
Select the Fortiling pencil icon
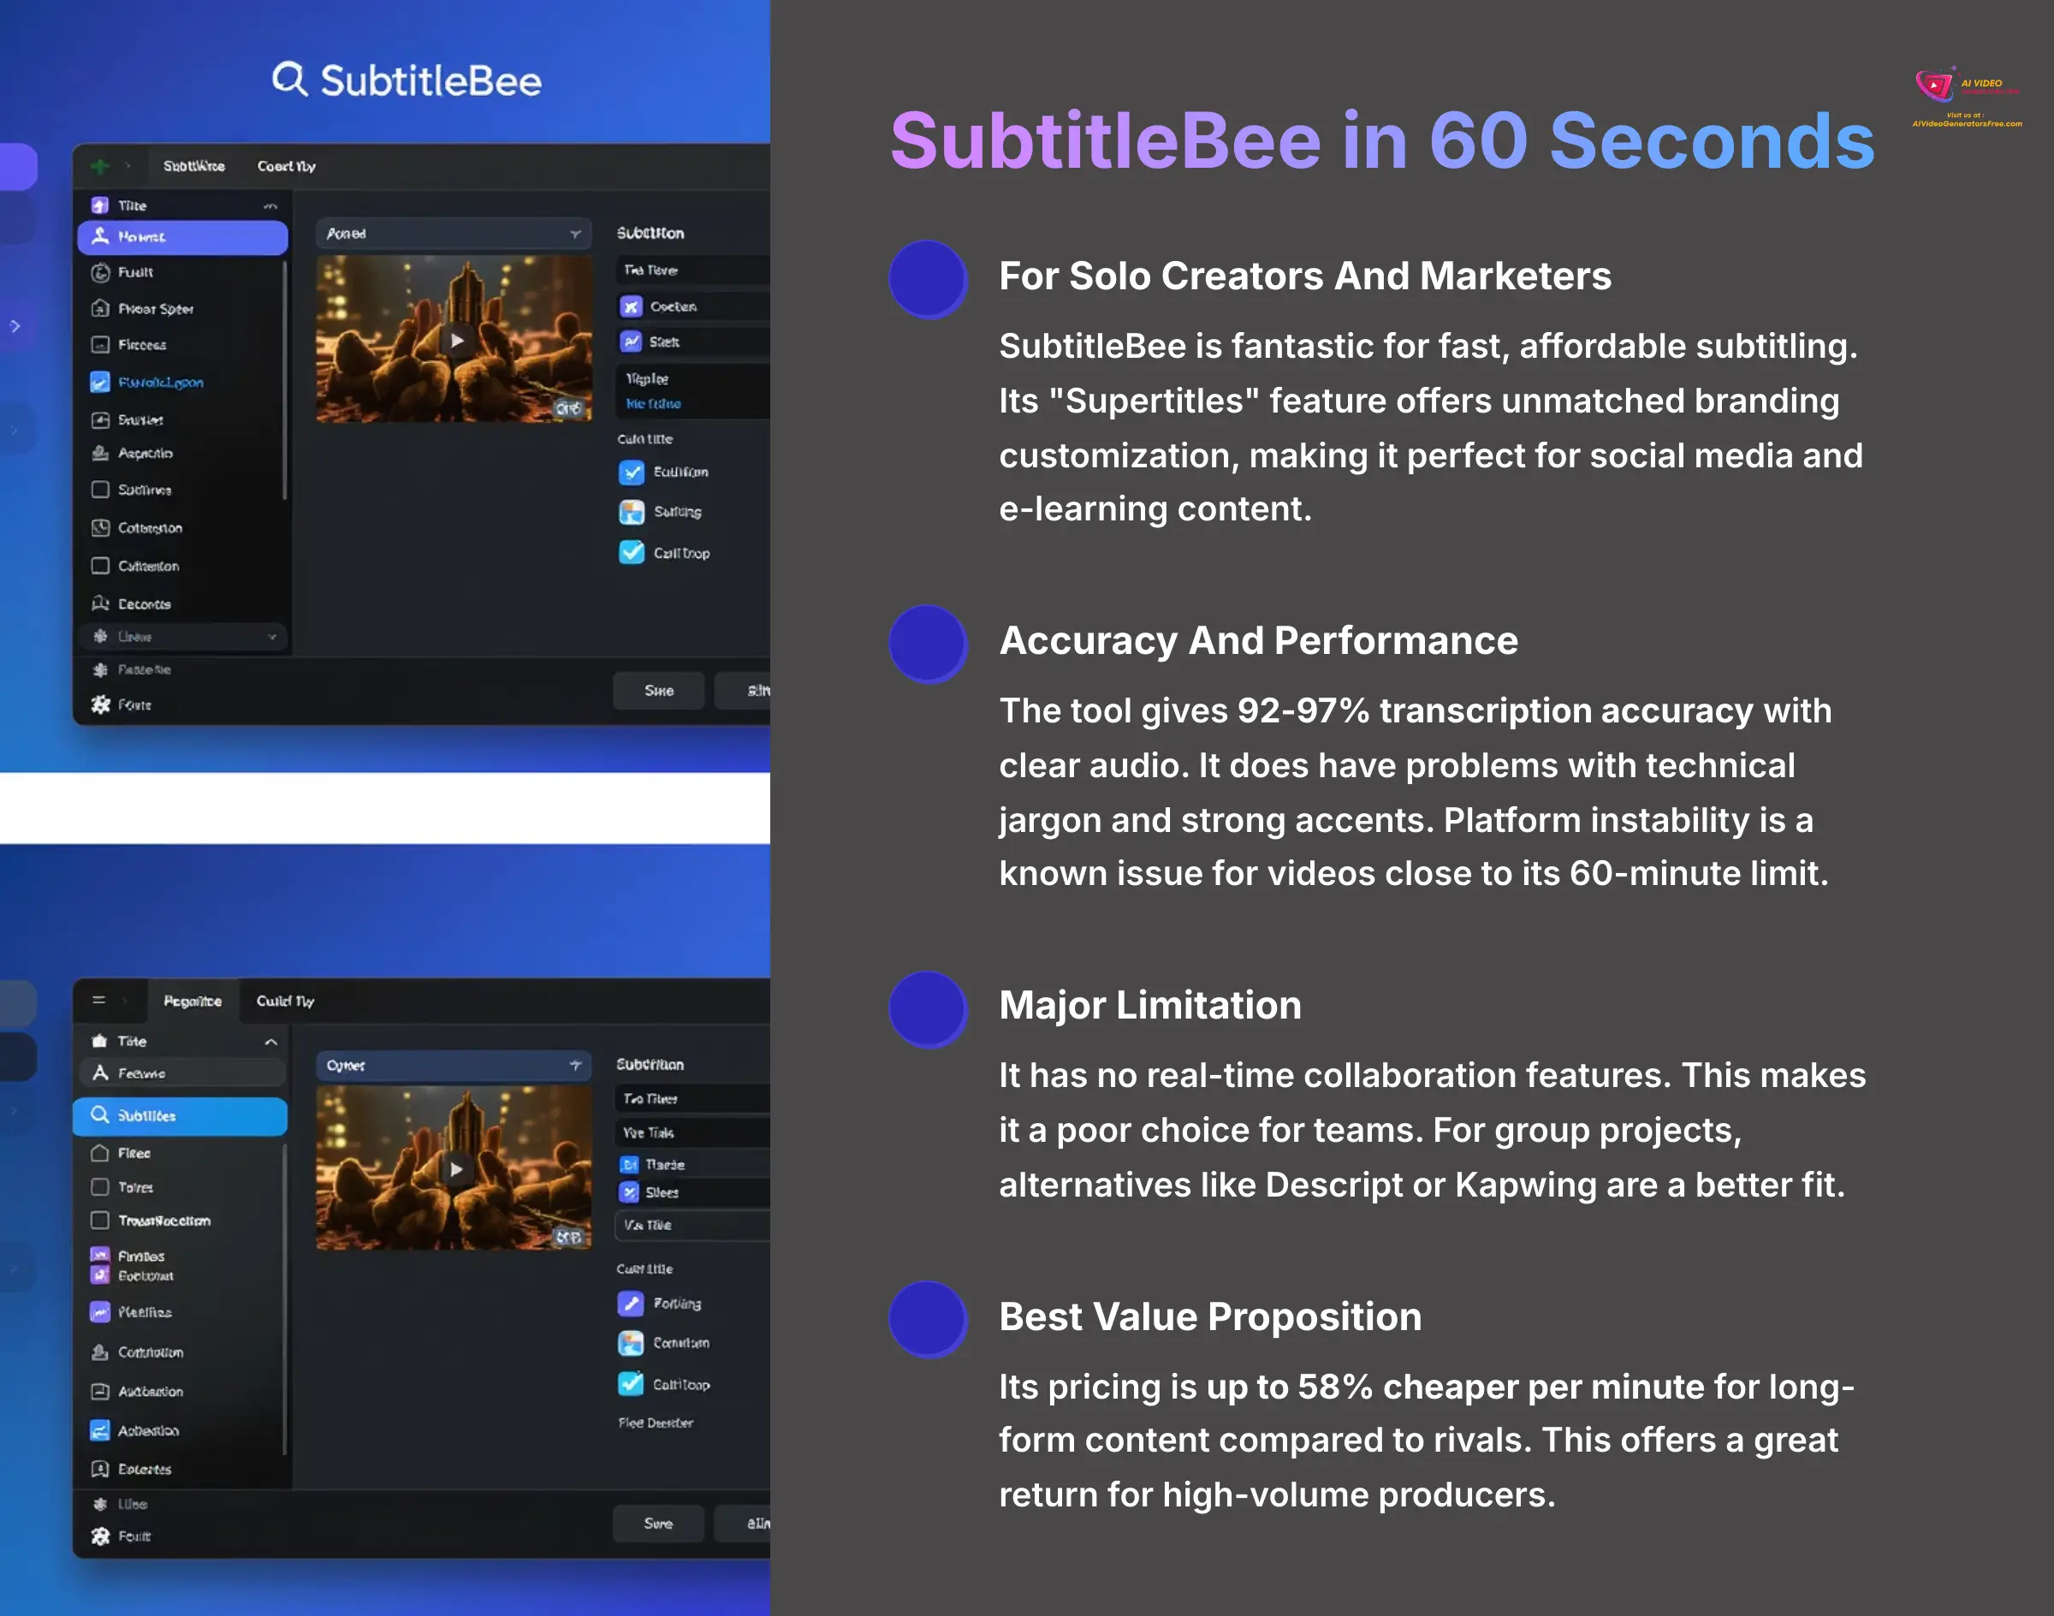coord(631,1304)
